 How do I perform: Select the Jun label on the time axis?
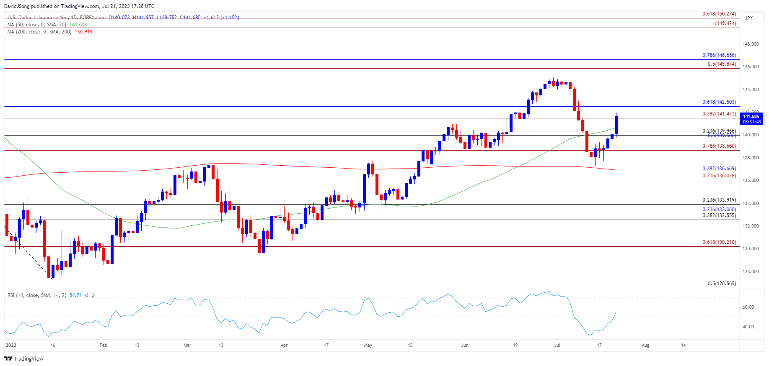(x=464, y=345)
